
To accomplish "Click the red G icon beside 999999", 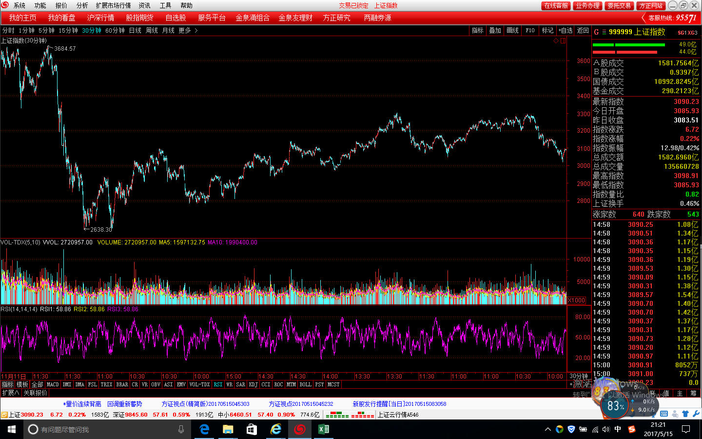I will (x=596, y=32).
